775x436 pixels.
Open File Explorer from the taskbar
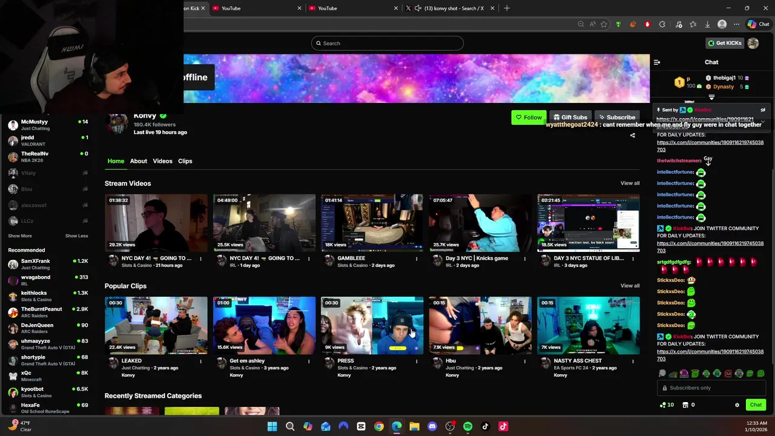(414, 426)
